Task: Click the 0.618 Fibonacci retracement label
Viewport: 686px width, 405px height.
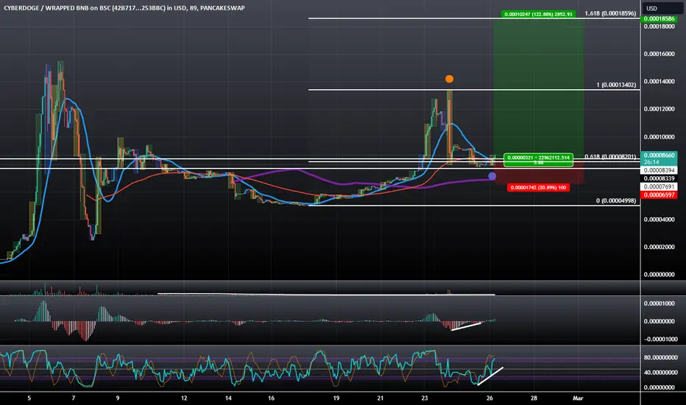Action: 610,157
